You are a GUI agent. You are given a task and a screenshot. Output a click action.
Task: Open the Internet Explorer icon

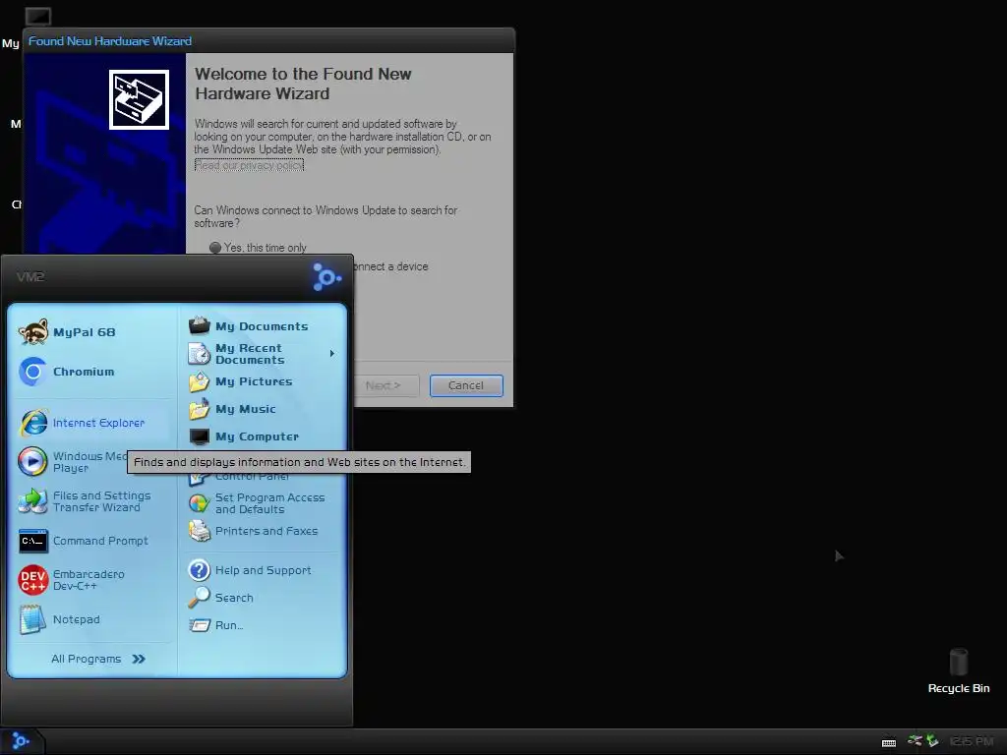[x=33, y=423]
